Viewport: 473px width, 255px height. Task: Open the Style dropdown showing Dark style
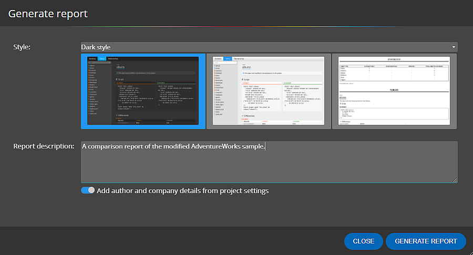269,47
